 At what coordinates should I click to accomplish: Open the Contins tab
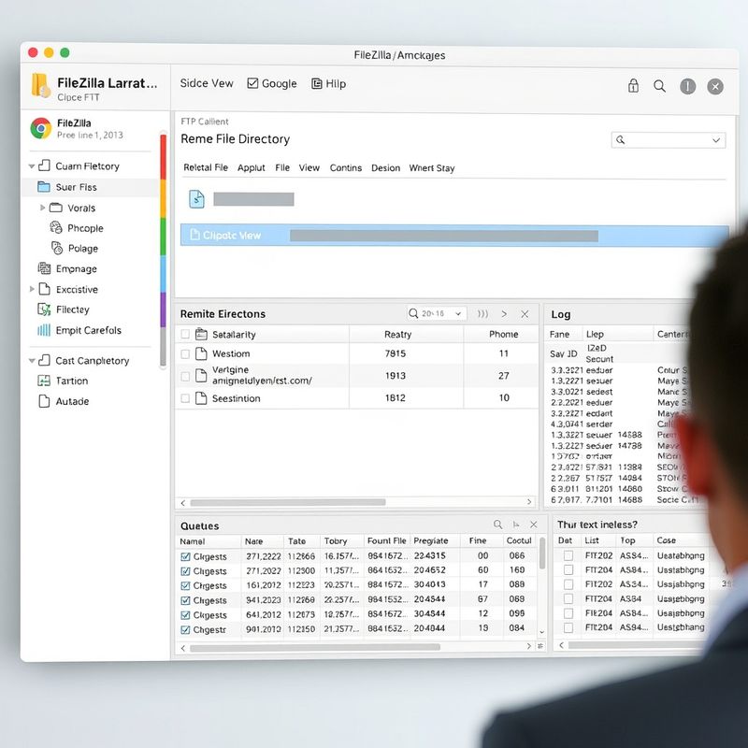(x=346, y=168)
